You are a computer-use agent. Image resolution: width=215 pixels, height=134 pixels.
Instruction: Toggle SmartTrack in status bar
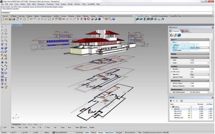pyautogui.click(x=109, y=133)
